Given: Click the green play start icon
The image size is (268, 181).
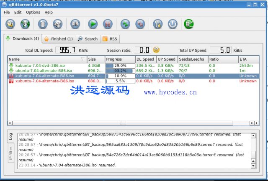Looking at the screenshot, I should tap(93, 24).
